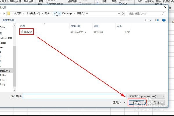This screenshot has width=174, height=116.
Task: Click 排序 in the Excel ribbon
Action: (x=104, y=1)
